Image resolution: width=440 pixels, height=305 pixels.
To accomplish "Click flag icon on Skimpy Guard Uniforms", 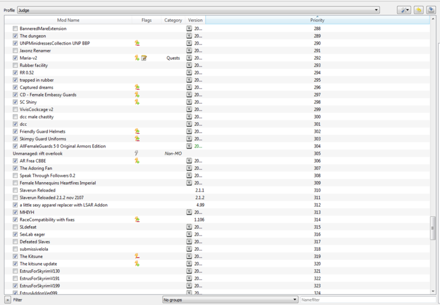I will click(137, 139).
